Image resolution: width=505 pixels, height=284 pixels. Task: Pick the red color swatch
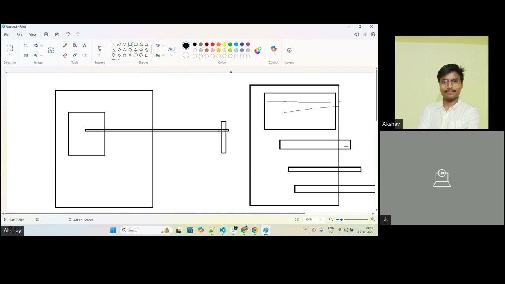tap(213, 45)
